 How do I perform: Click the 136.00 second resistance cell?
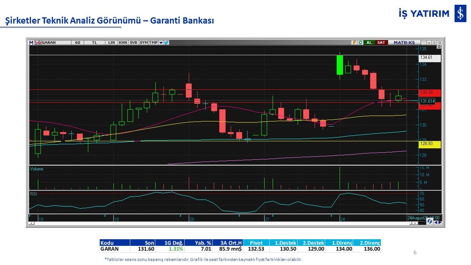(x=367, y=249)
